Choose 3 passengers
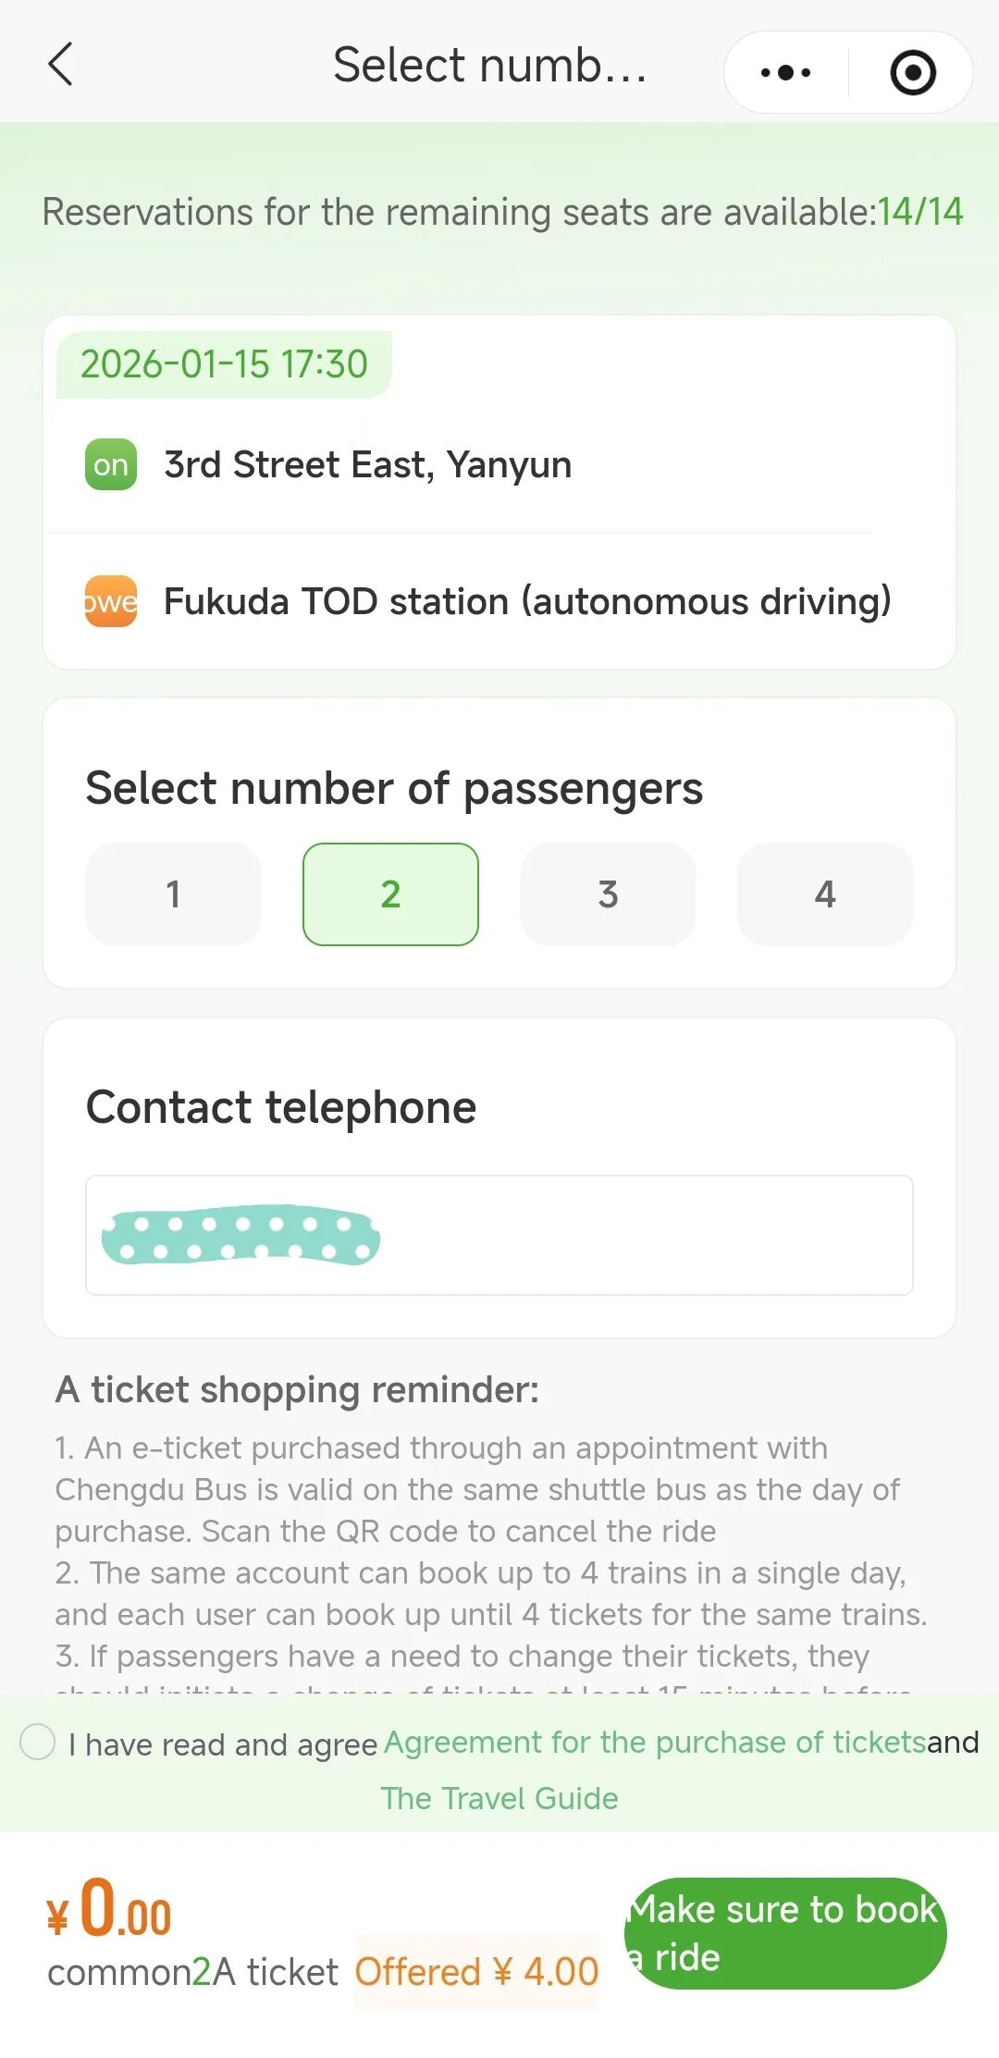The width and height of the screenshot is (999, 2058). point(608,893)
